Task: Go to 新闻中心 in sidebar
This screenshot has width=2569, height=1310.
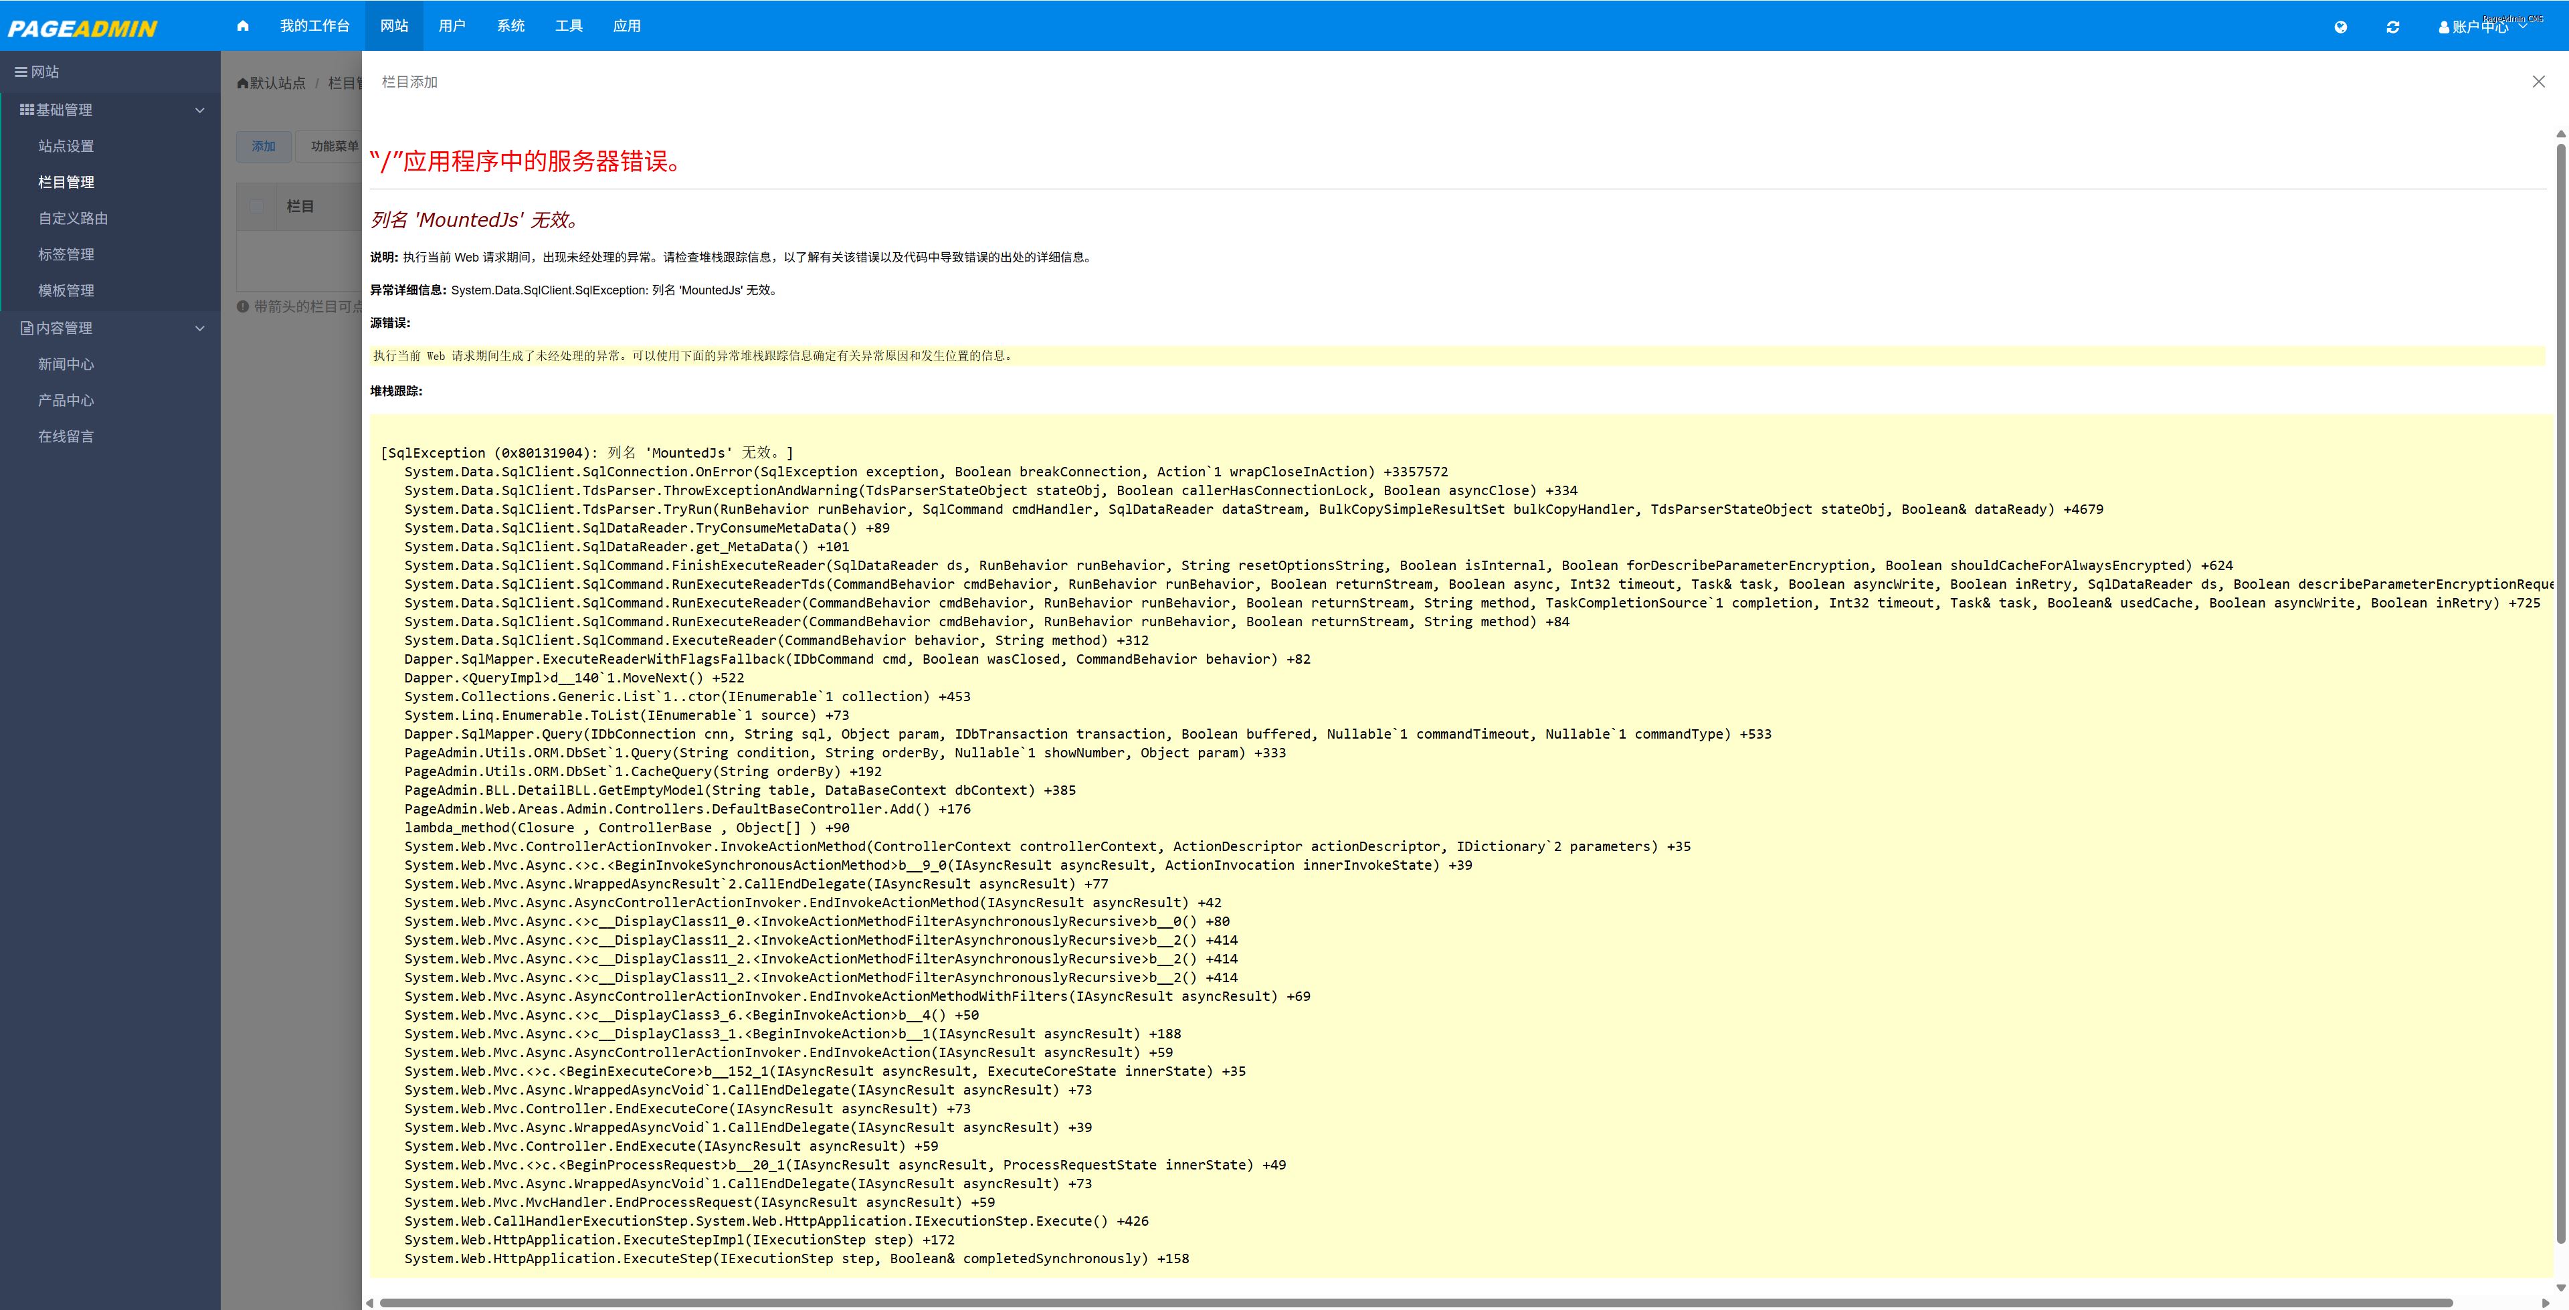Action: tap(66, 364)
